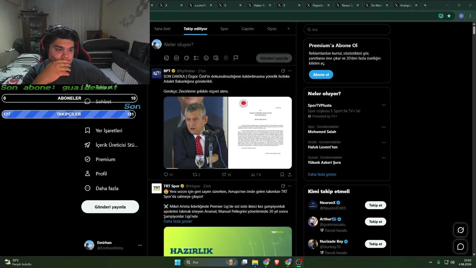The image size is (476, 268).
Task: Open more options for the TRT Spor post
Action: tap(290, 186)
